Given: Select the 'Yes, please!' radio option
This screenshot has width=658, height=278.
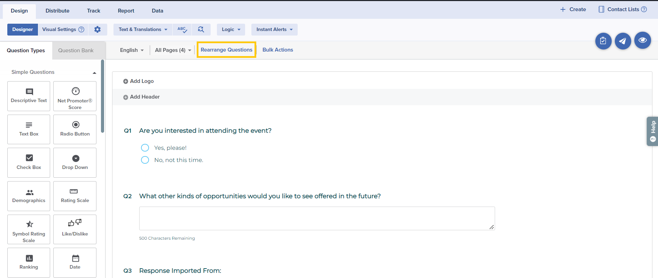Looking at the screenshot, I should coord(145,148).
